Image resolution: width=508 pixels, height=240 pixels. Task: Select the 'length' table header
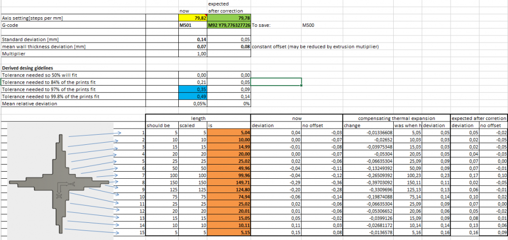[198, 118]
